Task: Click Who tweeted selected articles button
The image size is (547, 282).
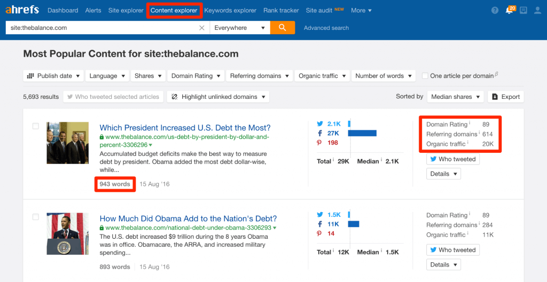Action: (x=113, y=97)
